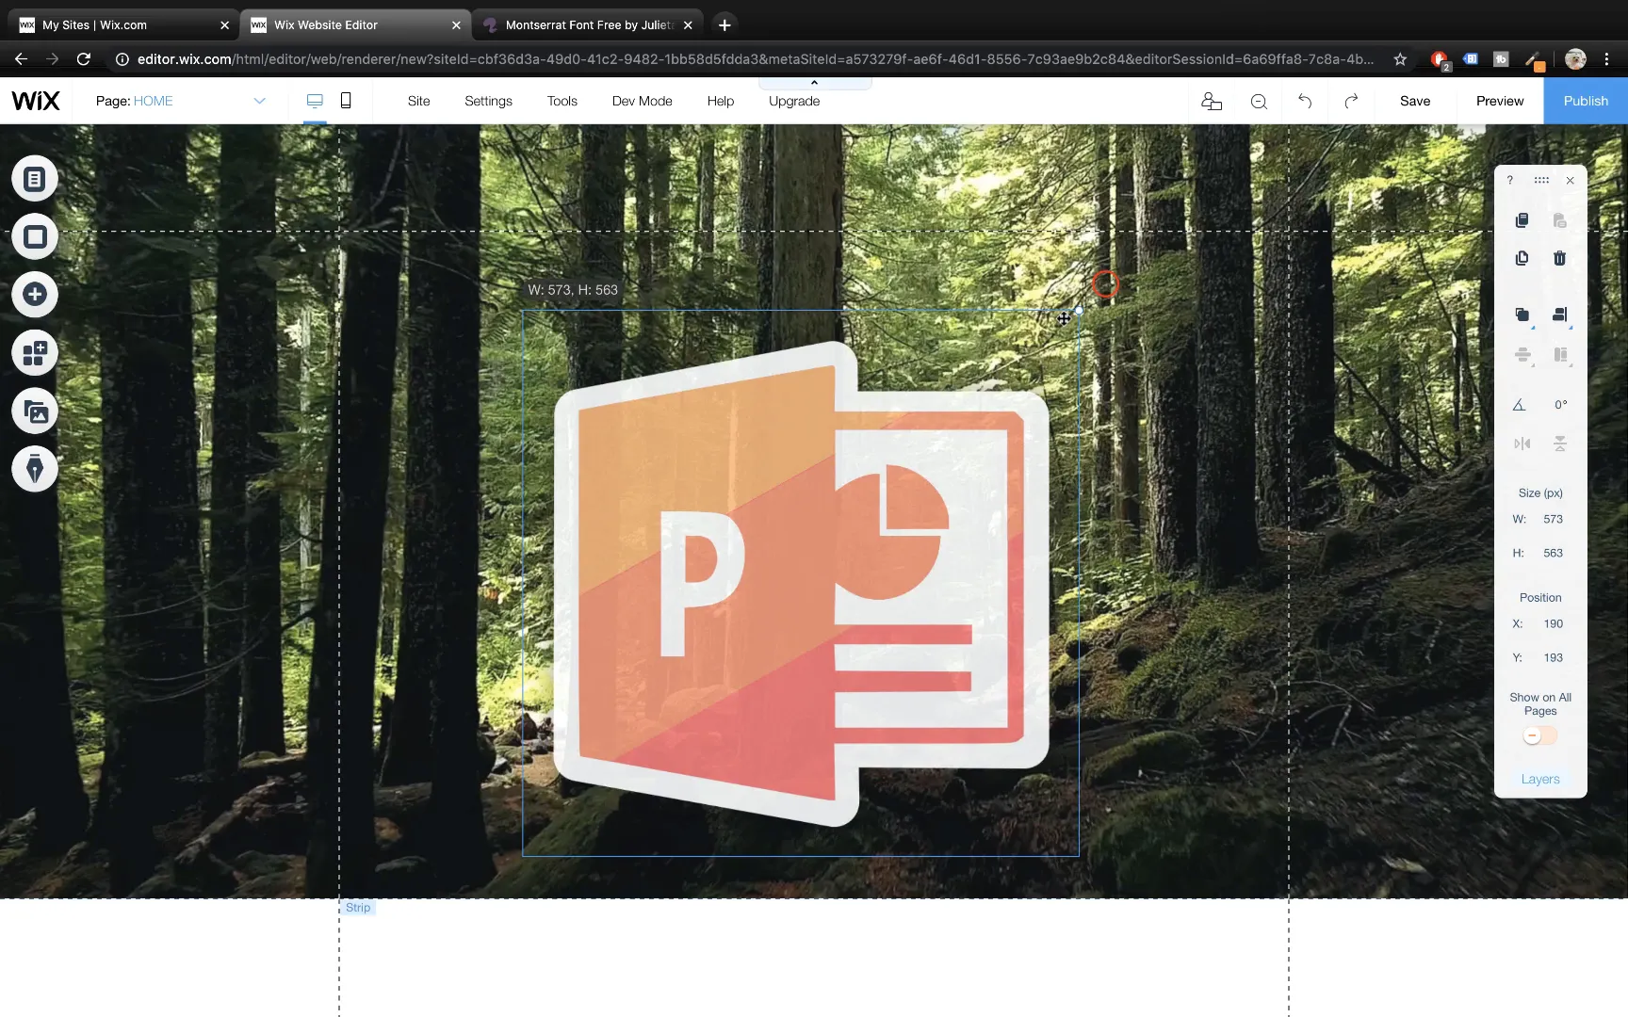1628x1017 pixels.
Task: Click the toolbar help question mark
Action: click(1510, 180)
